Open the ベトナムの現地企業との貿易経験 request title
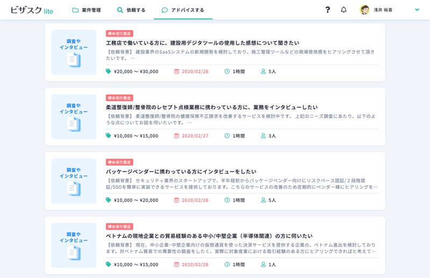The width and height of the screenshot is (430, 278). (x=209, y=236)
